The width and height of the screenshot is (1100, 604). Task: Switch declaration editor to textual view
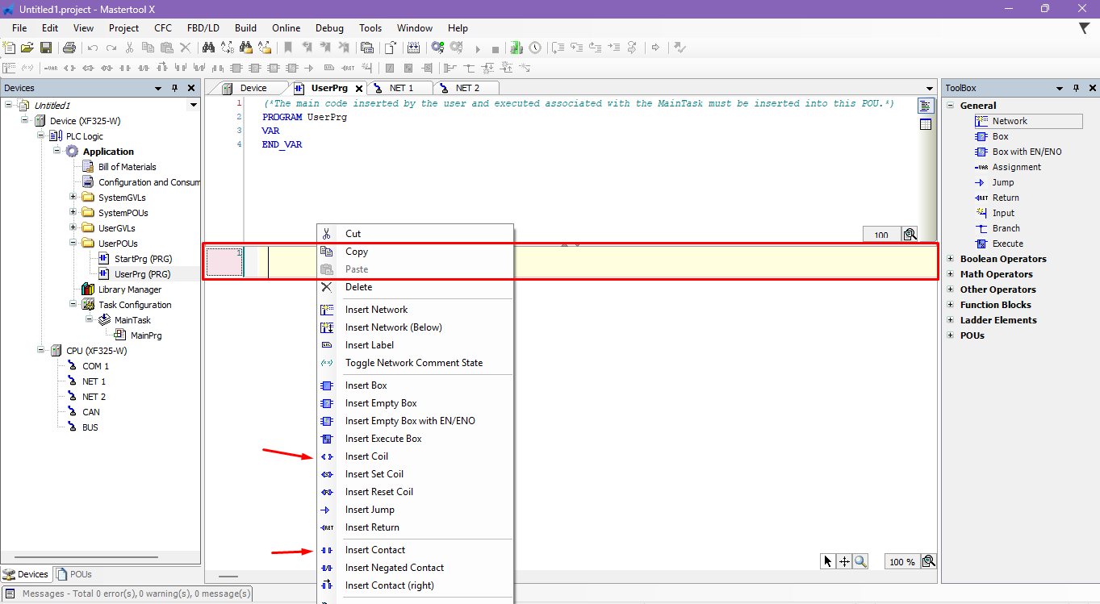[x=925, y=106]
